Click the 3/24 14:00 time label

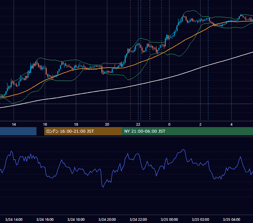(x=14, y=219)
